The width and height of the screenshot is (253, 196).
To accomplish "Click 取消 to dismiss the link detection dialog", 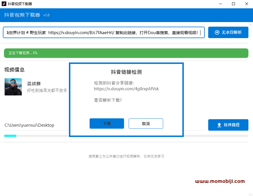I will [x=146, y=124].
